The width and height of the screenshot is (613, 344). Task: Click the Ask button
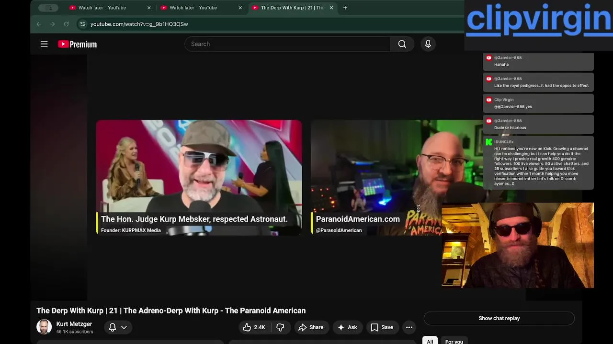point(347,327)
